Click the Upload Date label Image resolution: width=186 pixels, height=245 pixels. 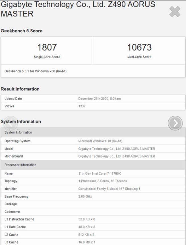click(x=13, y=99)
